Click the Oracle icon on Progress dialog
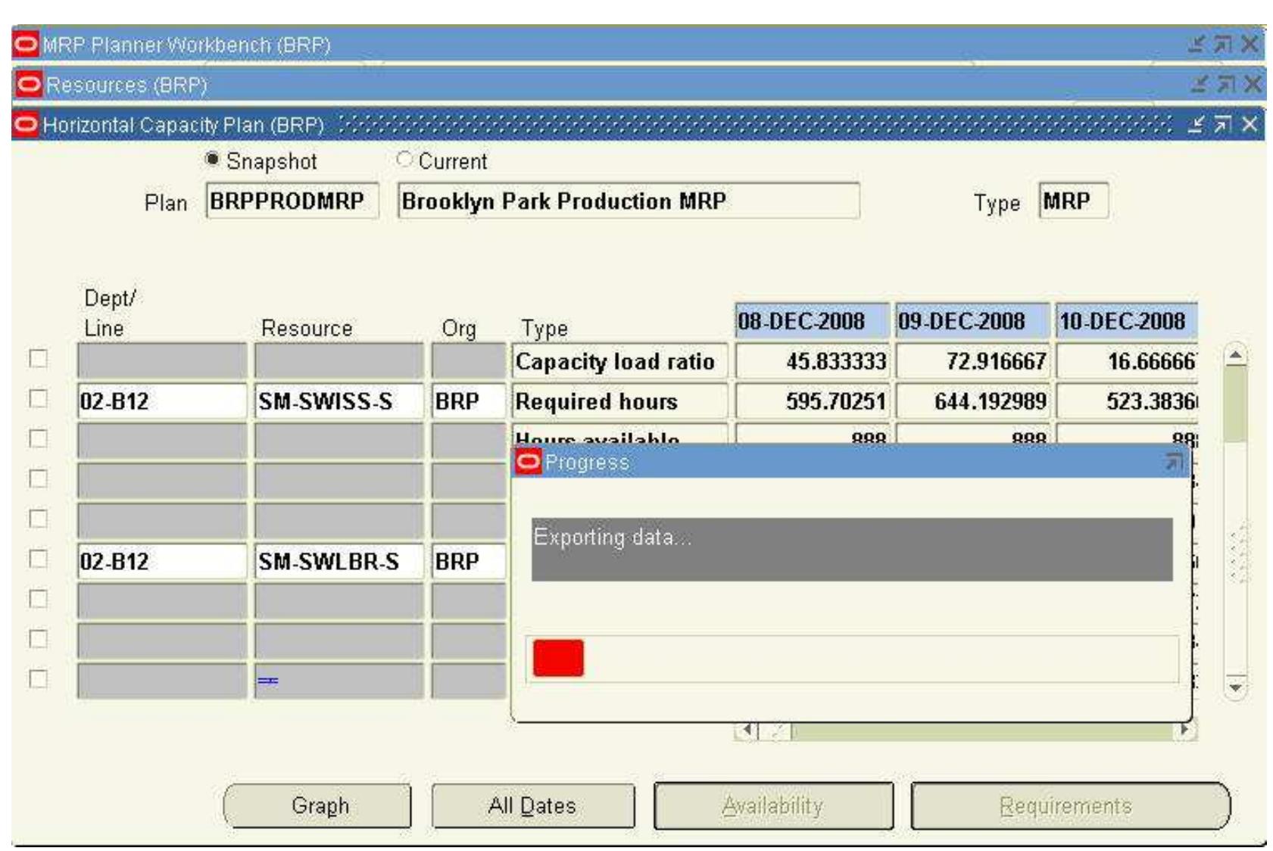 tap(528, 461)
